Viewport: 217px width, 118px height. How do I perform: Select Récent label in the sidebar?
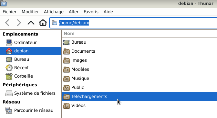(21, 68)
